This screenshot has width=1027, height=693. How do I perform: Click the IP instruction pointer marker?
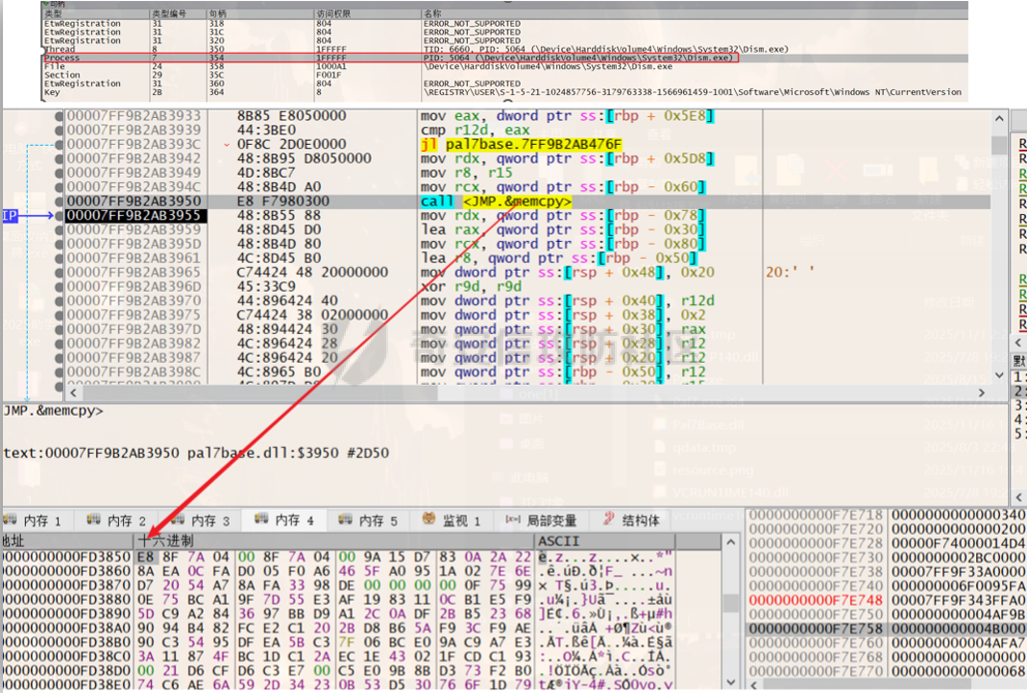click(x=10, y=215)
